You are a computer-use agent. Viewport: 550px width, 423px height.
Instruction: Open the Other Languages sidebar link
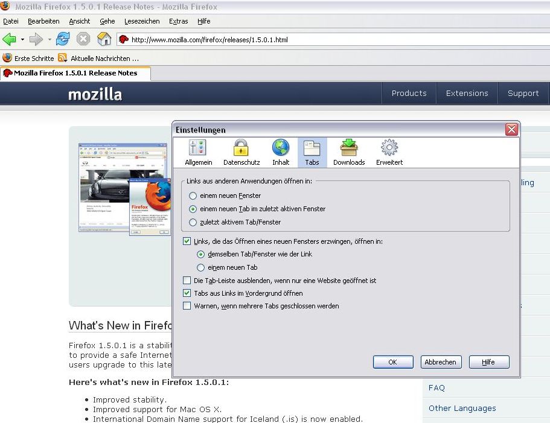(462, 409)
